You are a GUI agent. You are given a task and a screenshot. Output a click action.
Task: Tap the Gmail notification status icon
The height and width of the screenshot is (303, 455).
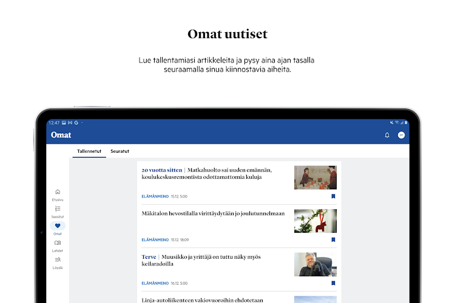point(70,122)
